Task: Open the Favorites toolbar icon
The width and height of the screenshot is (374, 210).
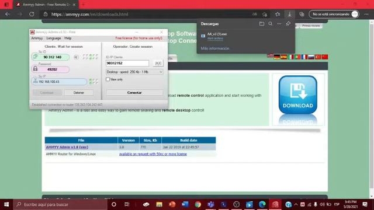Action: pyautogui.click(x=278, y=14)
